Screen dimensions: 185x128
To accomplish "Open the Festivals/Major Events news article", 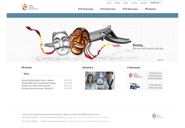I will click(x=38, y=80).
